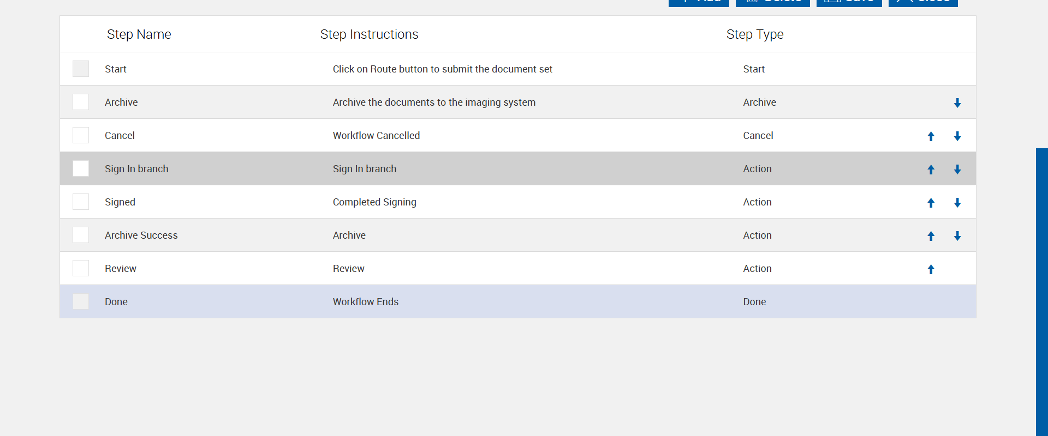Move the Archive step down

point(957,103)
